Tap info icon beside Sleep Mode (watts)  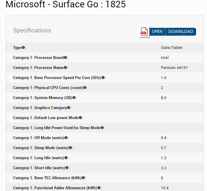click(x=70, y=148)
